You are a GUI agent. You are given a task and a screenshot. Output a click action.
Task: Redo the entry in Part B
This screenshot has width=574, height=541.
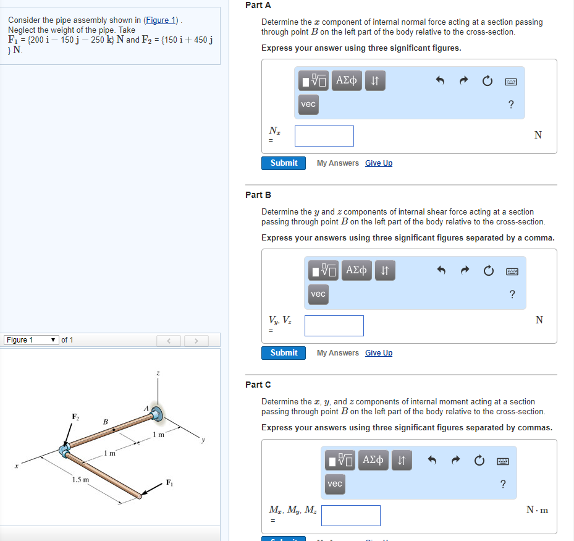click(465, 270)
